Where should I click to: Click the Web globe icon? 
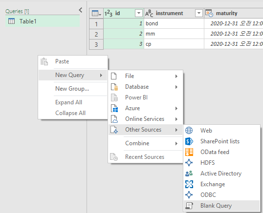point(189,131)
